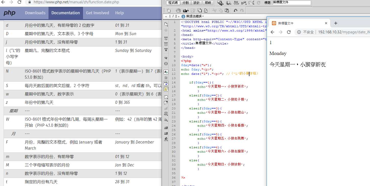Open a new tab in preview browser

point(336,23)
